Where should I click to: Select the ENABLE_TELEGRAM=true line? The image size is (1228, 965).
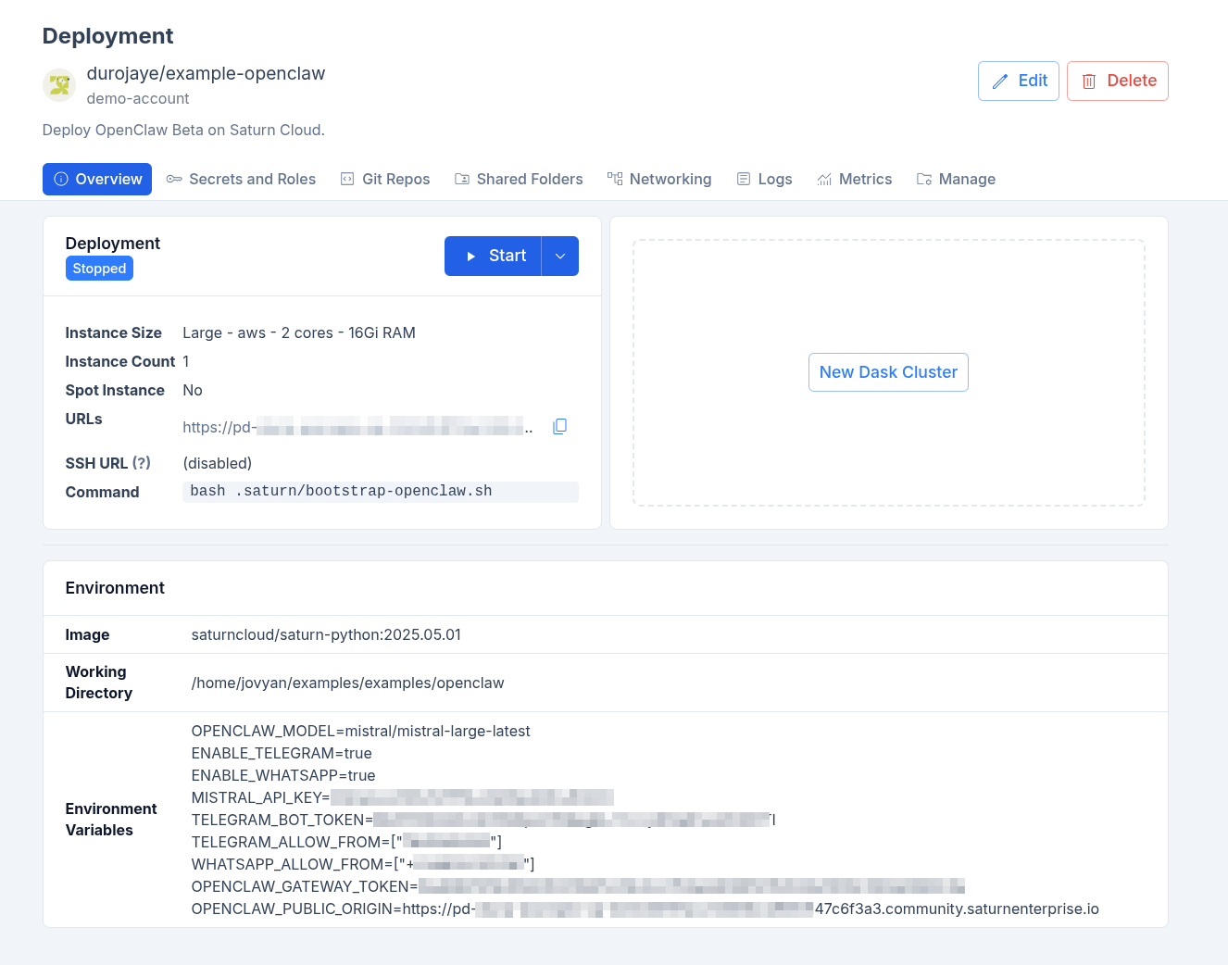click(282, 754)
